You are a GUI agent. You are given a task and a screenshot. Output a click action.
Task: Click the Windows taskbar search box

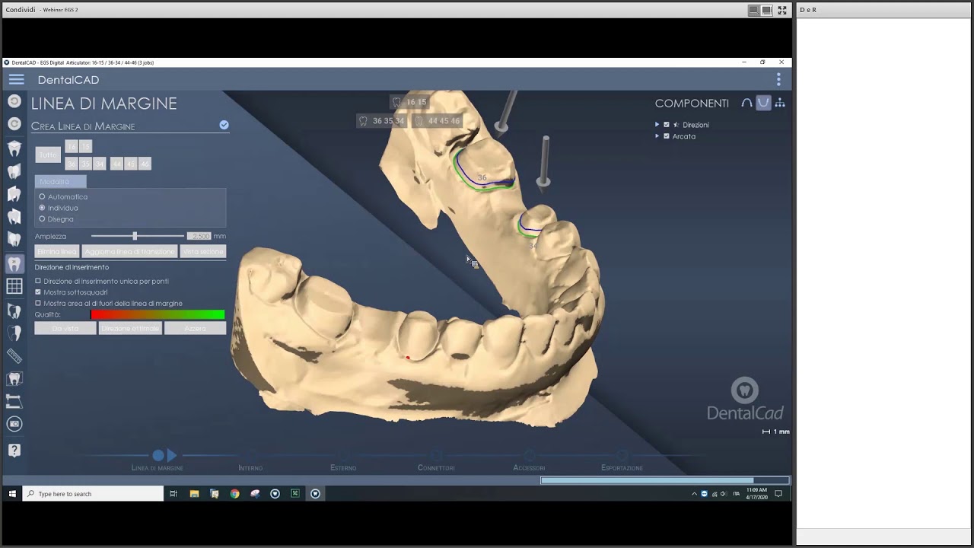tap(93, 494)
